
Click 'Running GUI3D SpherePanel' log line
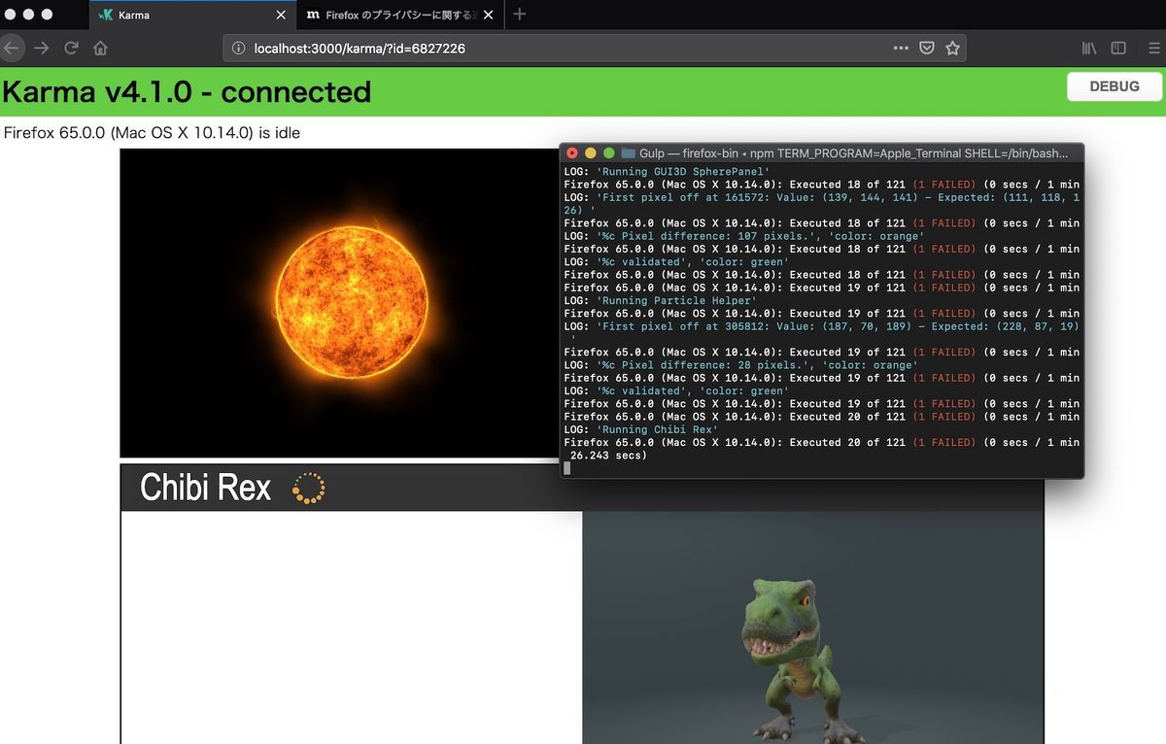[x=667, y=171]
